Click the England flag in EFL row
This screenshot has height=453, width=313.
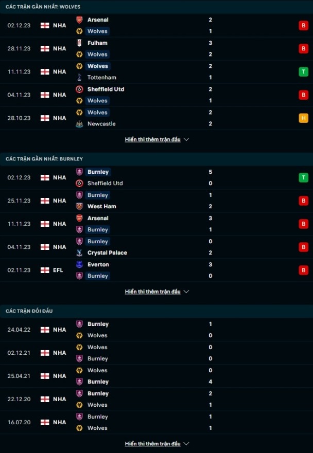click(x=45, y=270)
